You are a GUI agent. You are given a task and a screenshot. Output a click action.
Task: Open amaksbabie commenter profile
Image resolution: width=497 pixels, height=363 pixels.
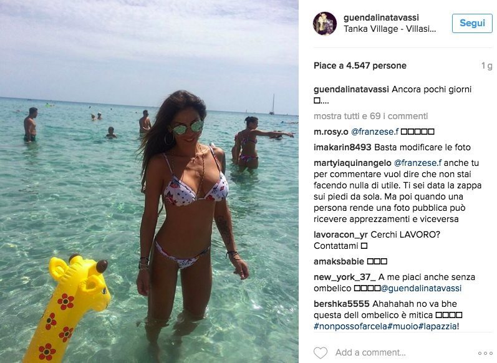(x=339, y=261)
